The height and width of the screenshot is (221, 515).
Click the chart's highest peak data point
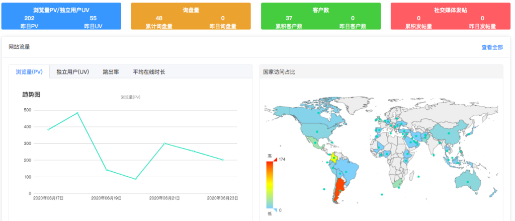[77, 113]
